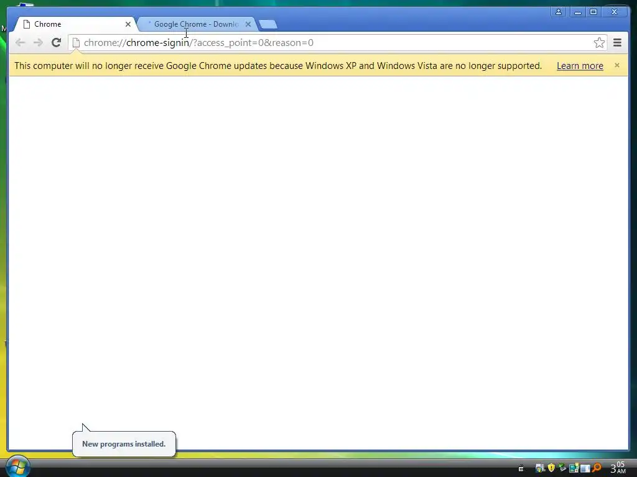Click the green safely remove hardware icon

562,467
